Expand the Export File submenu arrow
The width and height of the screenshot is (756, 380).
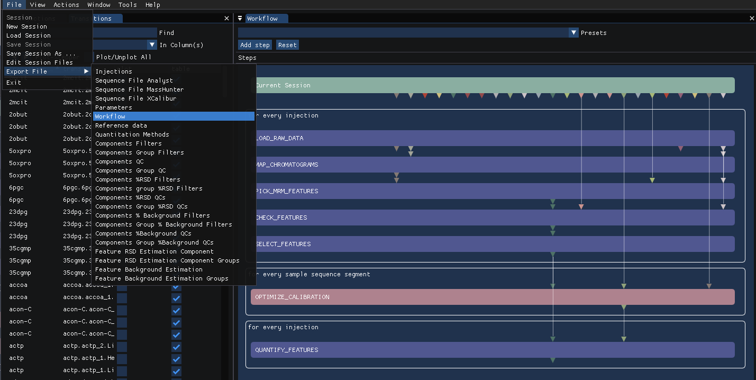(86, 71)
